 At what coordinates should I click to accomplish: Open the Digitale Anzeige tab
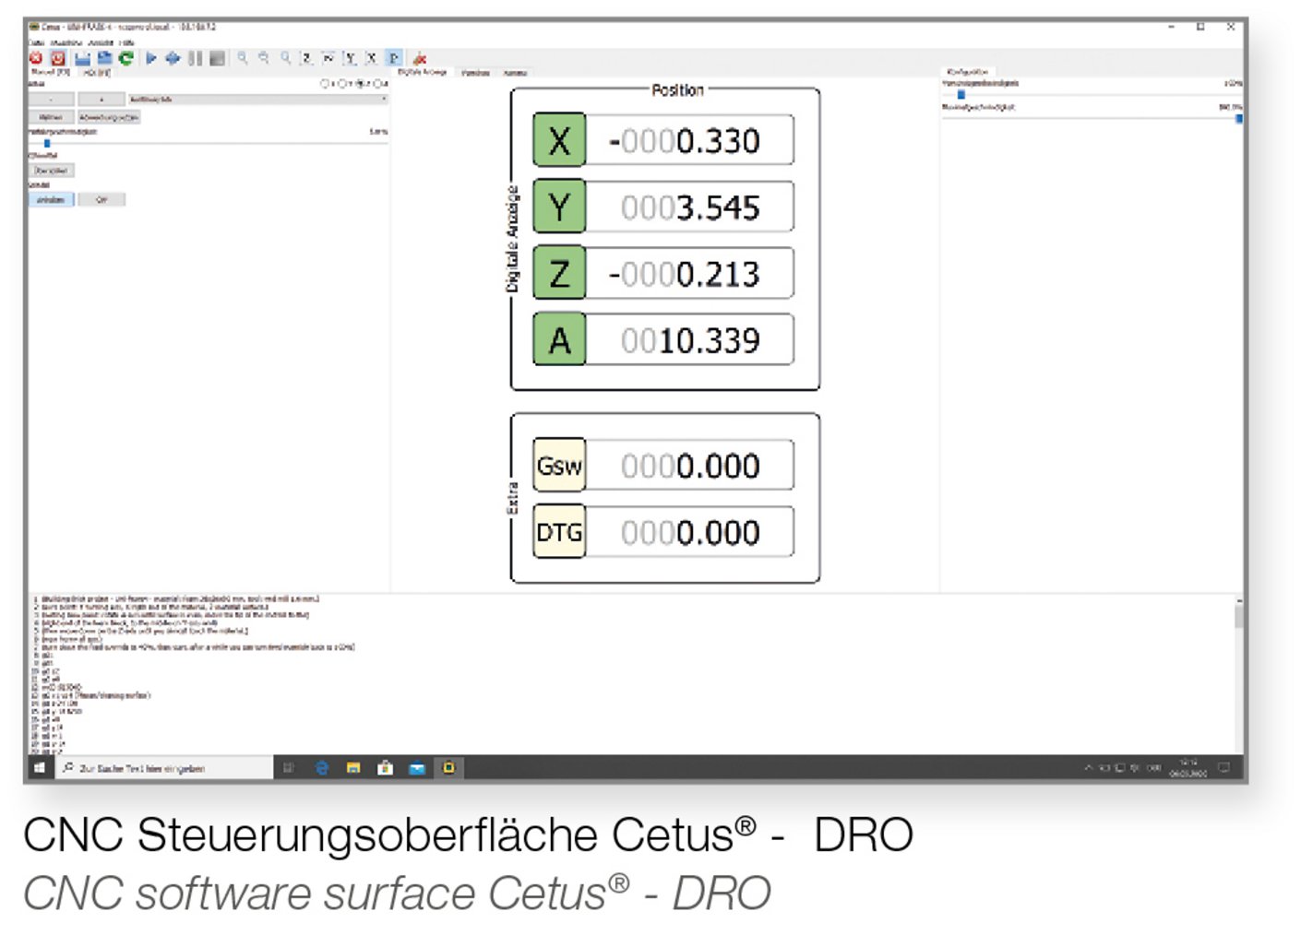[422, 72]
